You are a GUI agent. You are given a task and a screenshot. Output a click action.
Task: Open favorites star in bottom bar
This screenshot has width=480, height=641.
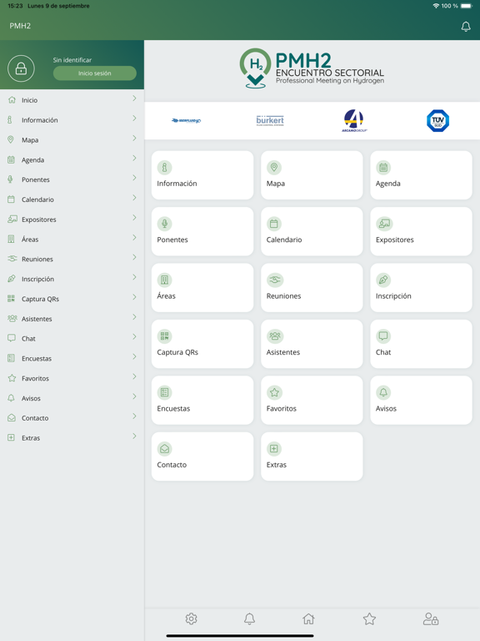point(369,619)
